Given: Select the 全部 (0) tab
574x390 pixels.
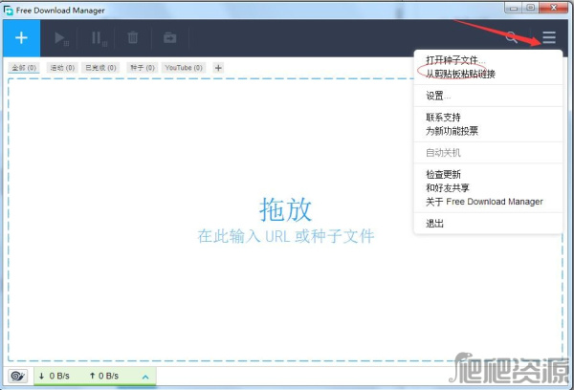Looking at the screenshot, I should 24,68.
